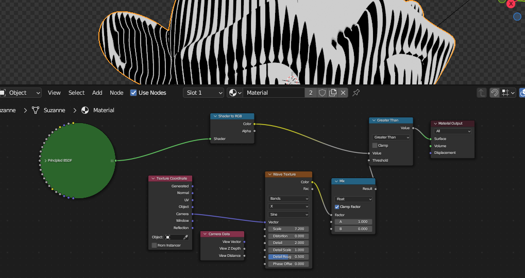
Task: Click the Surface input socket on Material Output
Action: coord(431,139)
